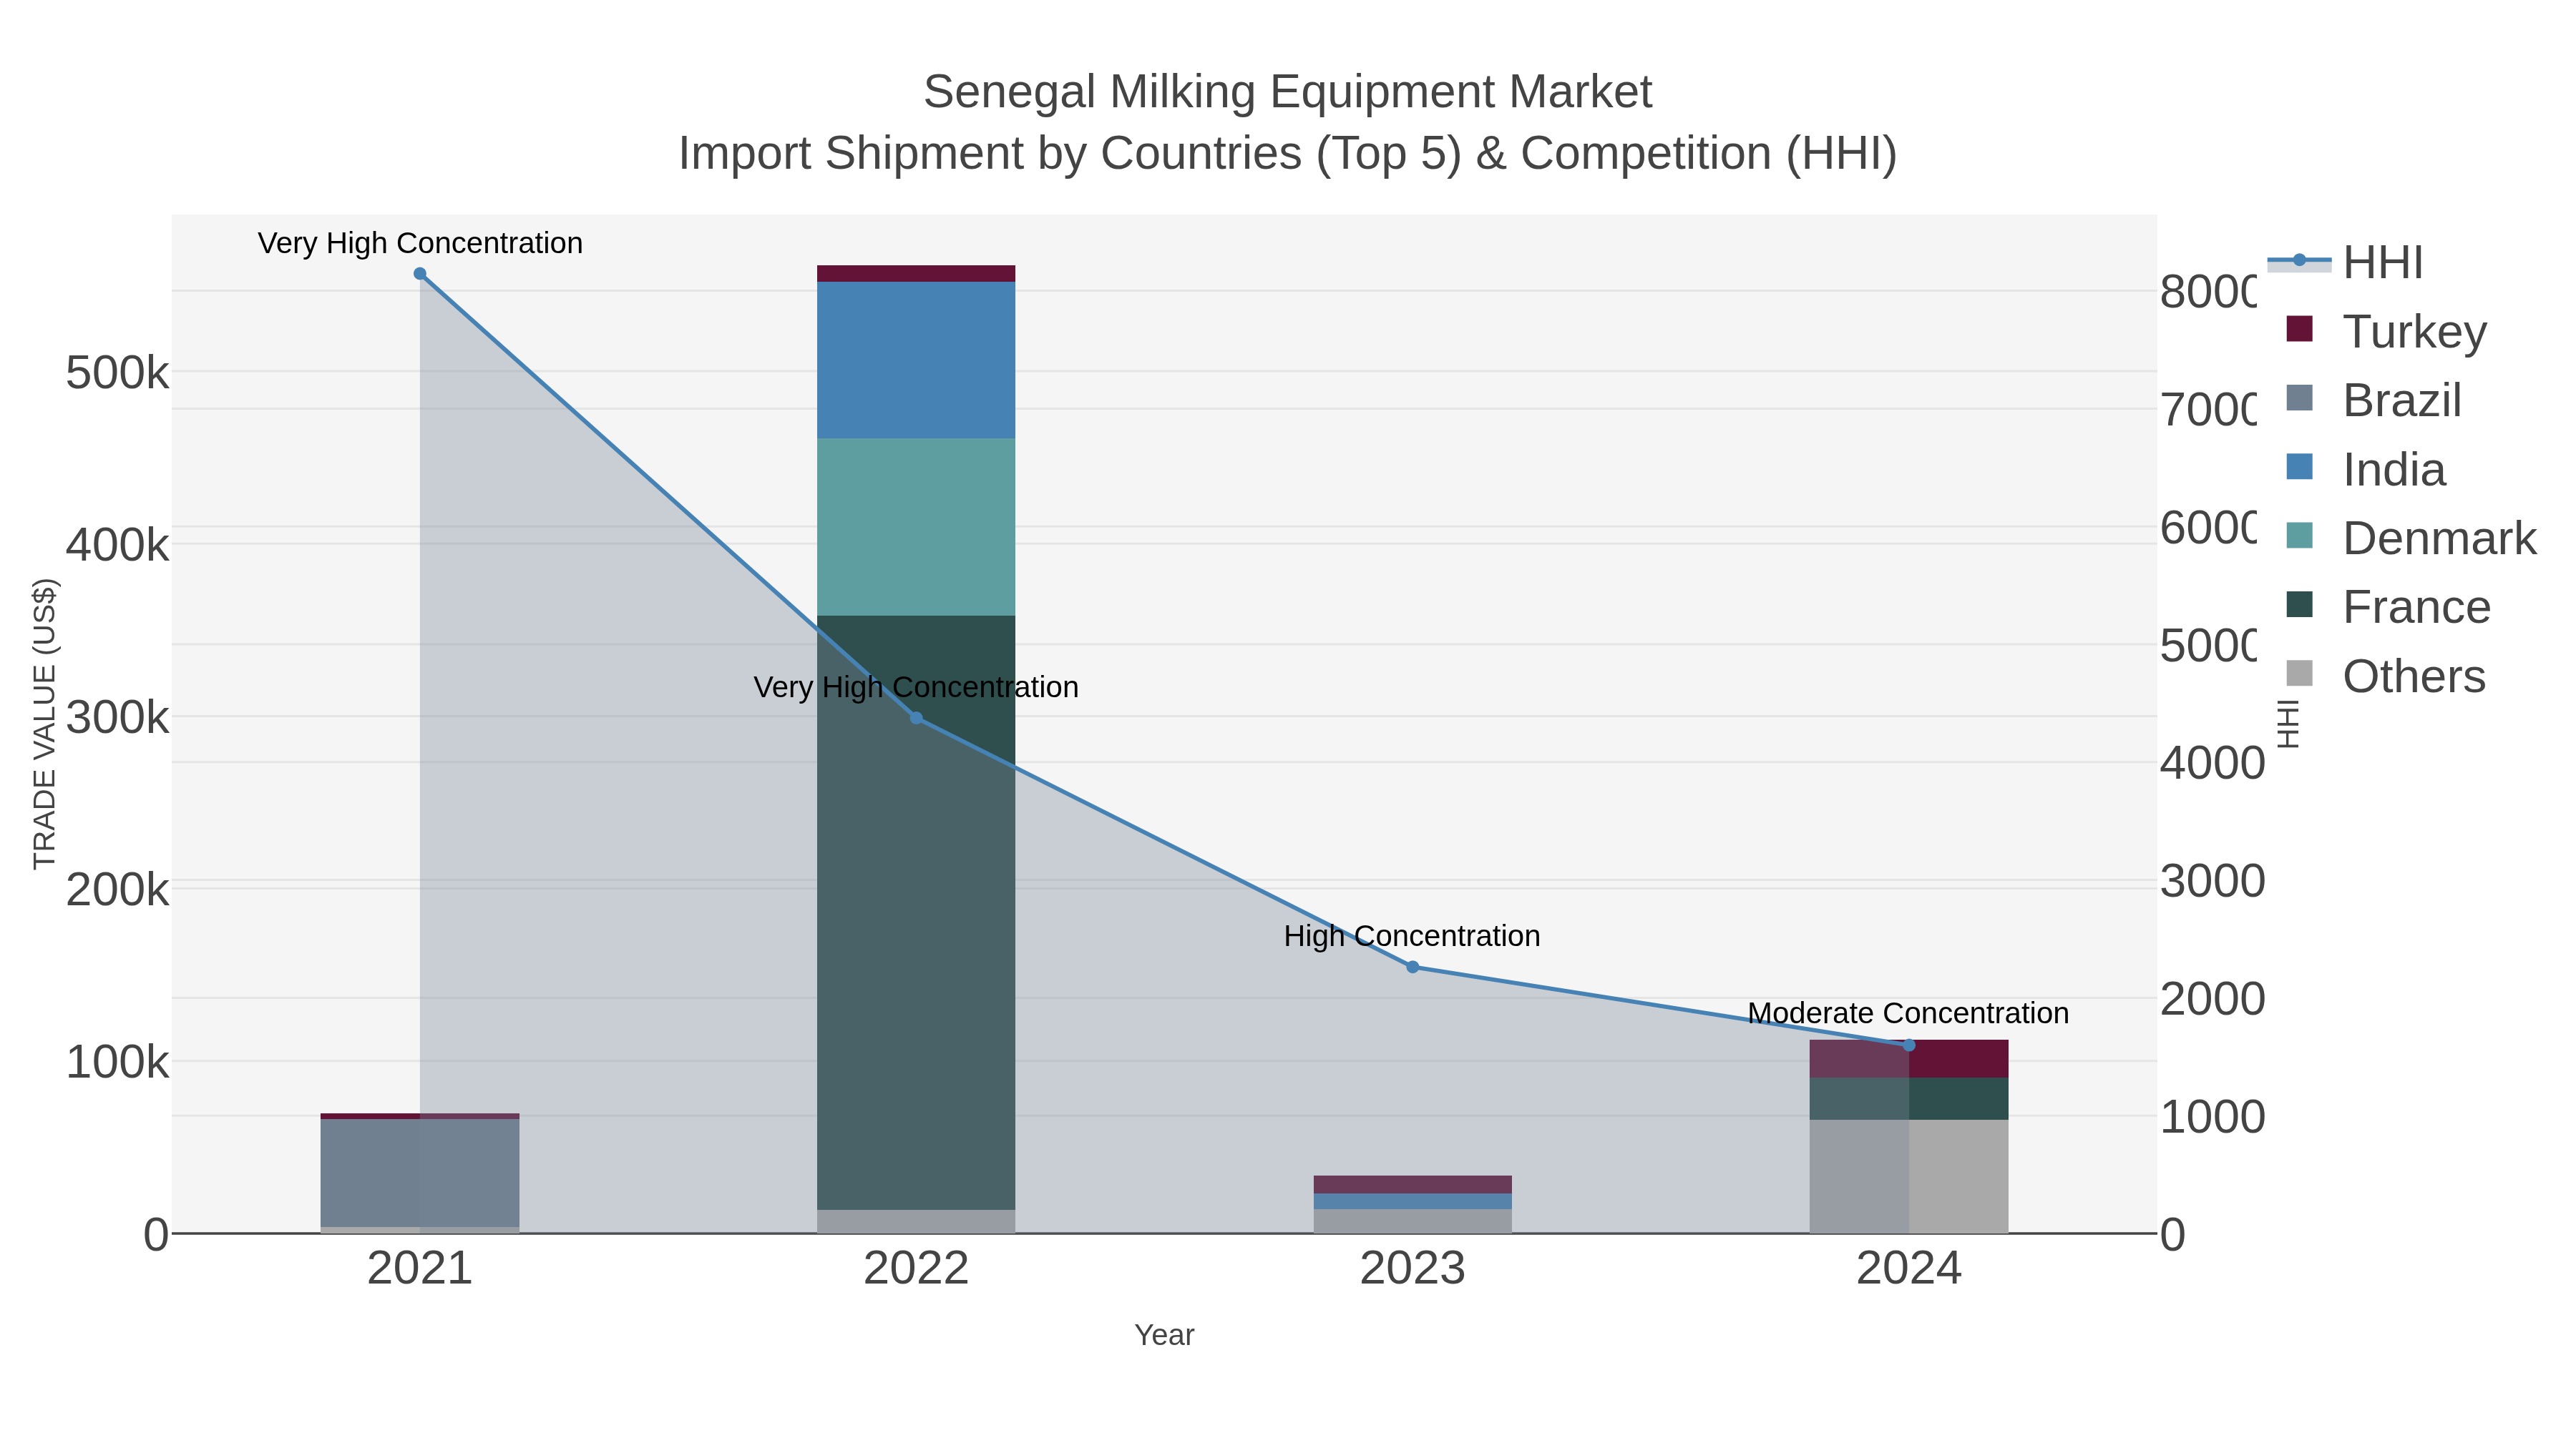This screenshot has width=2576, height=1448.
Task: Click the 'Year' axis title
Action: tap(1164, 1335)
